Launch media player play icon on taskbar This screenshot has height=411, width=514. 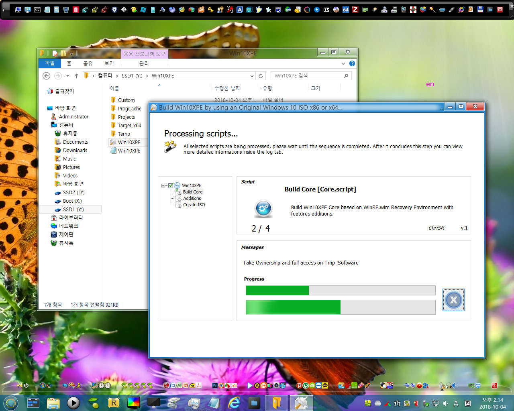click(73, 403)
